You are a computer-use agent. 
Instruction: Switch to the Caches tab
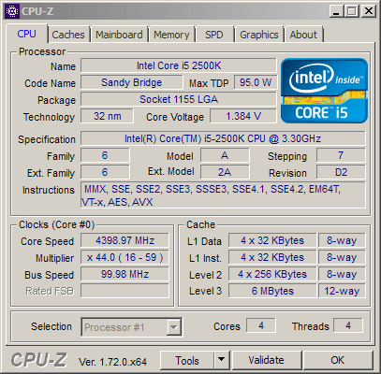tap(68, 35)
